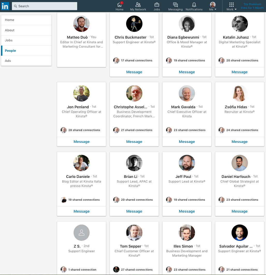Click the Me profile picture icon
Image resolution: width=266 pixels, height=275 pixels.
[212, 4]
